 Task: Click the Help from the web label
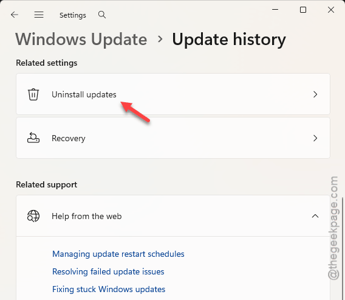86,216
